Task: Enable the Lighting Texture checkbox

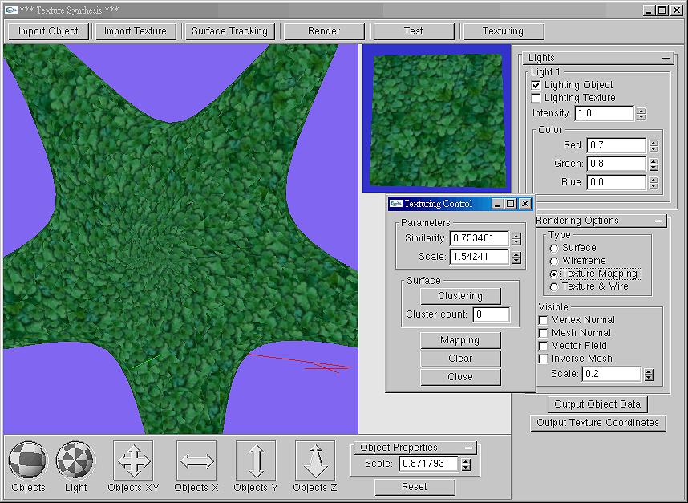Action: coord(536,98)
